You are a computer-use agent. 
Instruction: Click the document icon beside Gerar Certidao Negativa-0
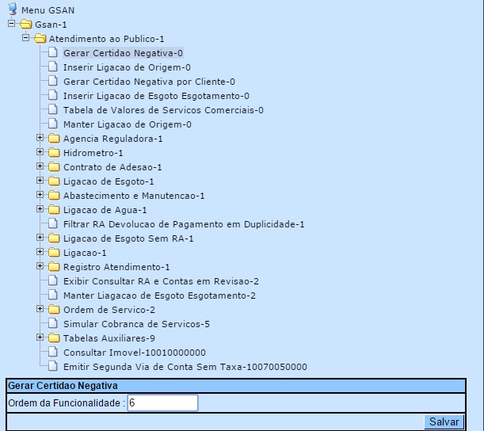[x=54, y=53]
